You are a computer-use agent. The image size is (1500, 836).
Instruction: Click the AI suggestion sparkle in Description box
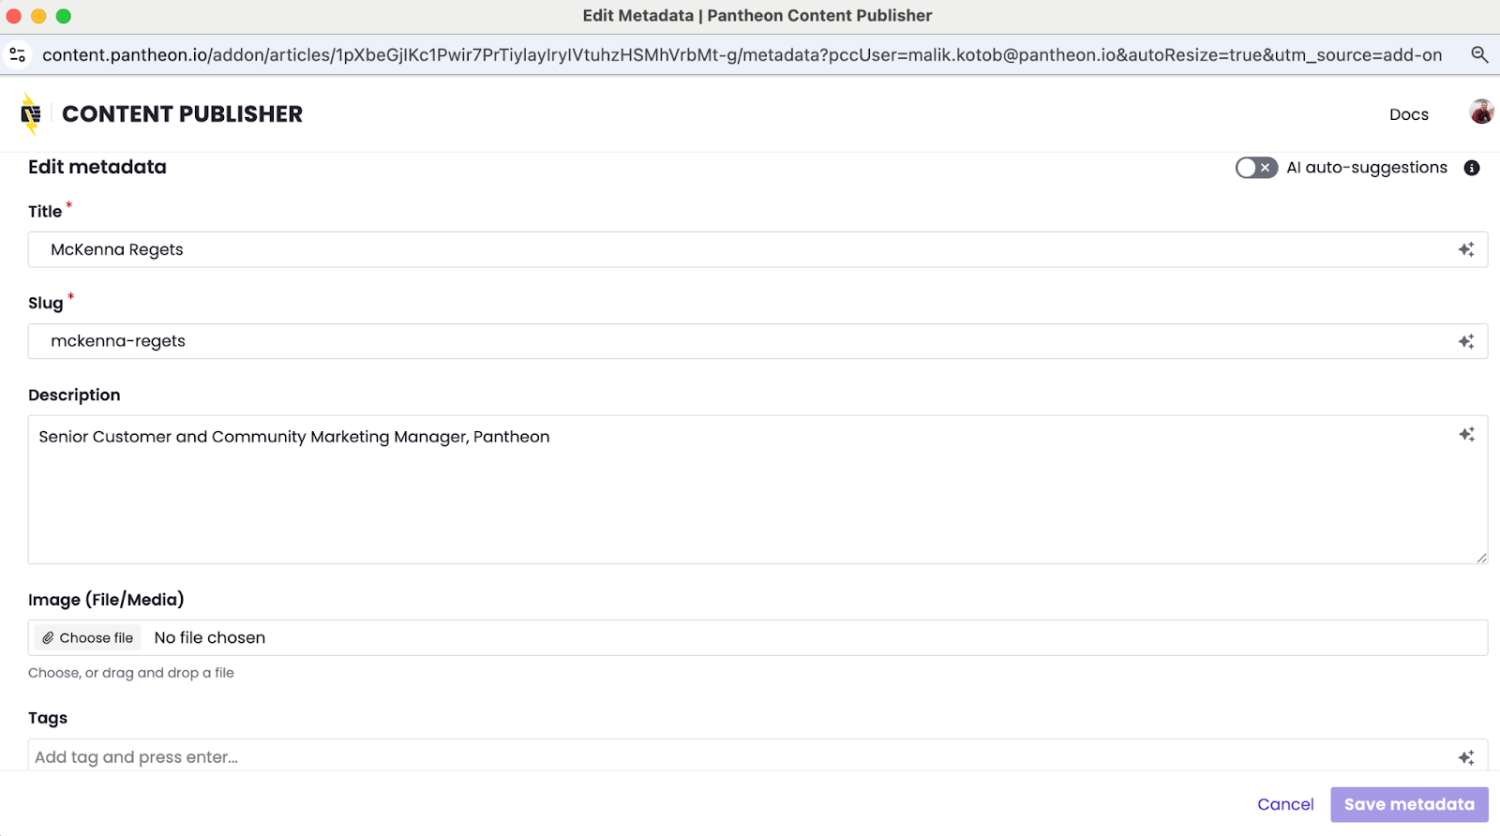1466,434
